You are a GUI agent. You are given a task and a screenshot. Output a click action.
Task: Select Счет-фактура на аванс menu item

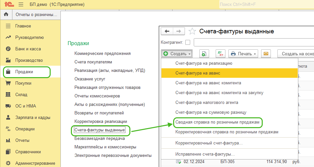(198, 73)
